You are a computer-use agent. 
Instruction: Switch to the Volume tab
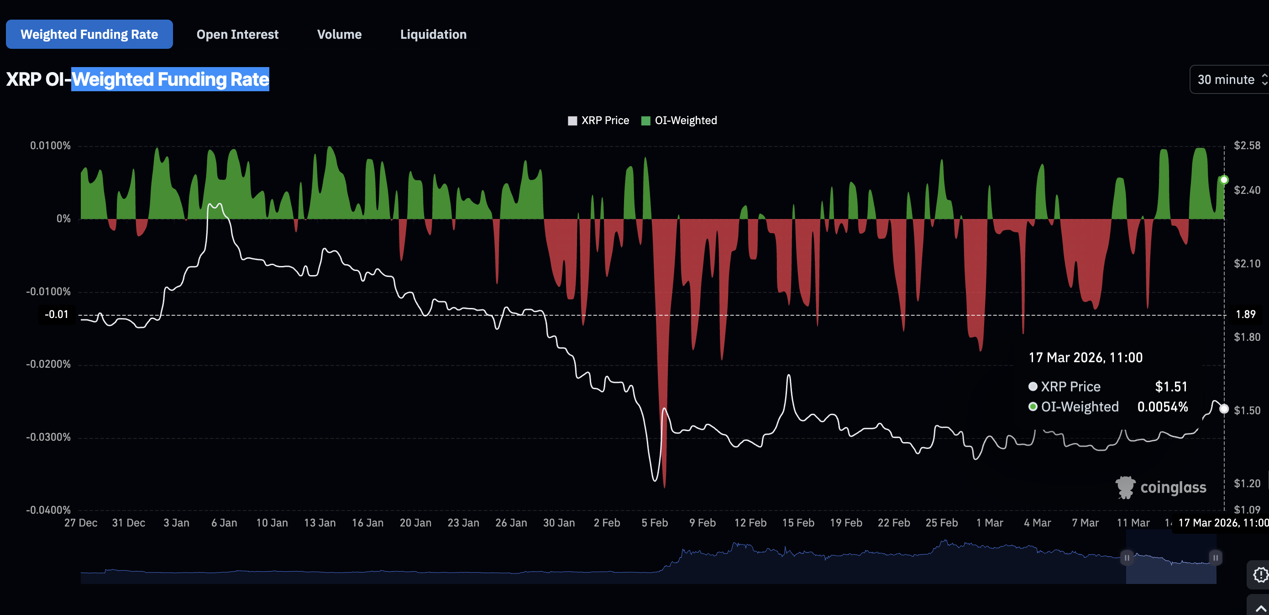click(339, 35)
